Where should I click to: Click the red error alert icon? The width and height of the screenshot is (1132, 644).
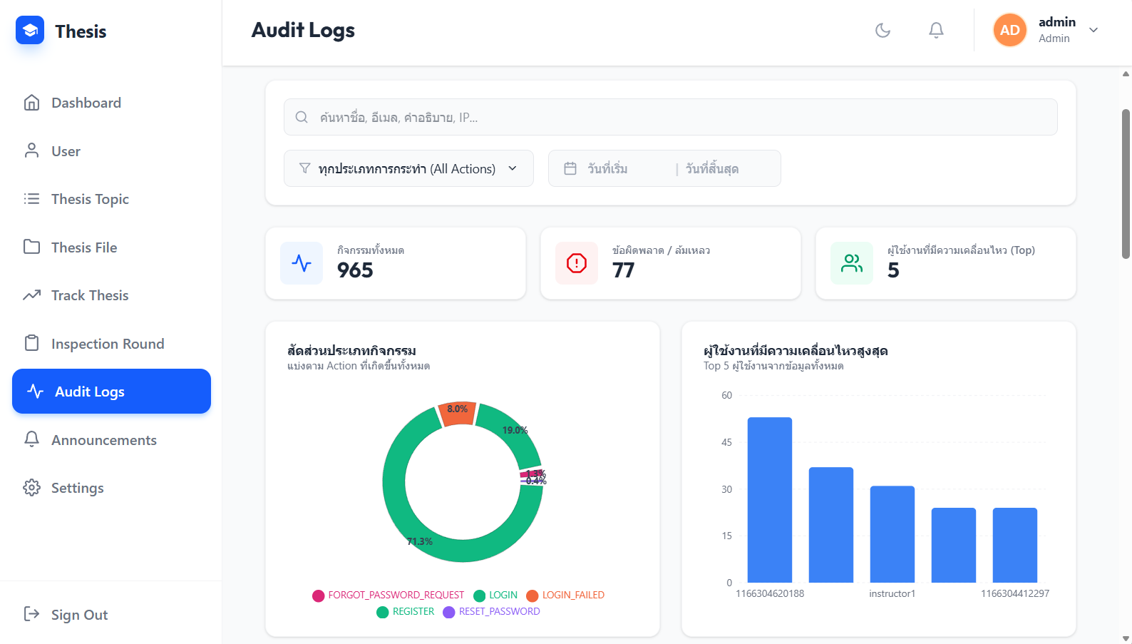click(577, 263)
